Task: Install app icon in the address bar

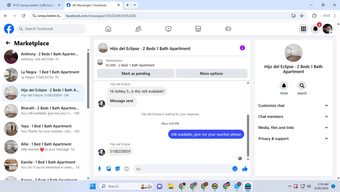Action: pyautogui.click(x=294, y=16)
